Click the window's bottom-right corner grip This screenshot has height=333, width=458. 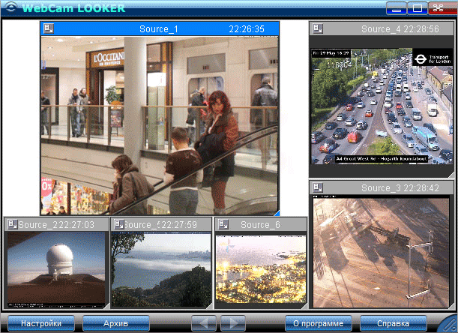[x=449, y=324]
